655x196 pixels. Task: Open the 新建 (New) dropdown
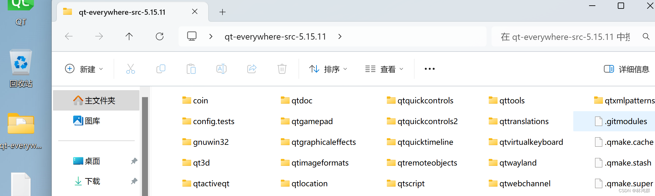(84, 69)
